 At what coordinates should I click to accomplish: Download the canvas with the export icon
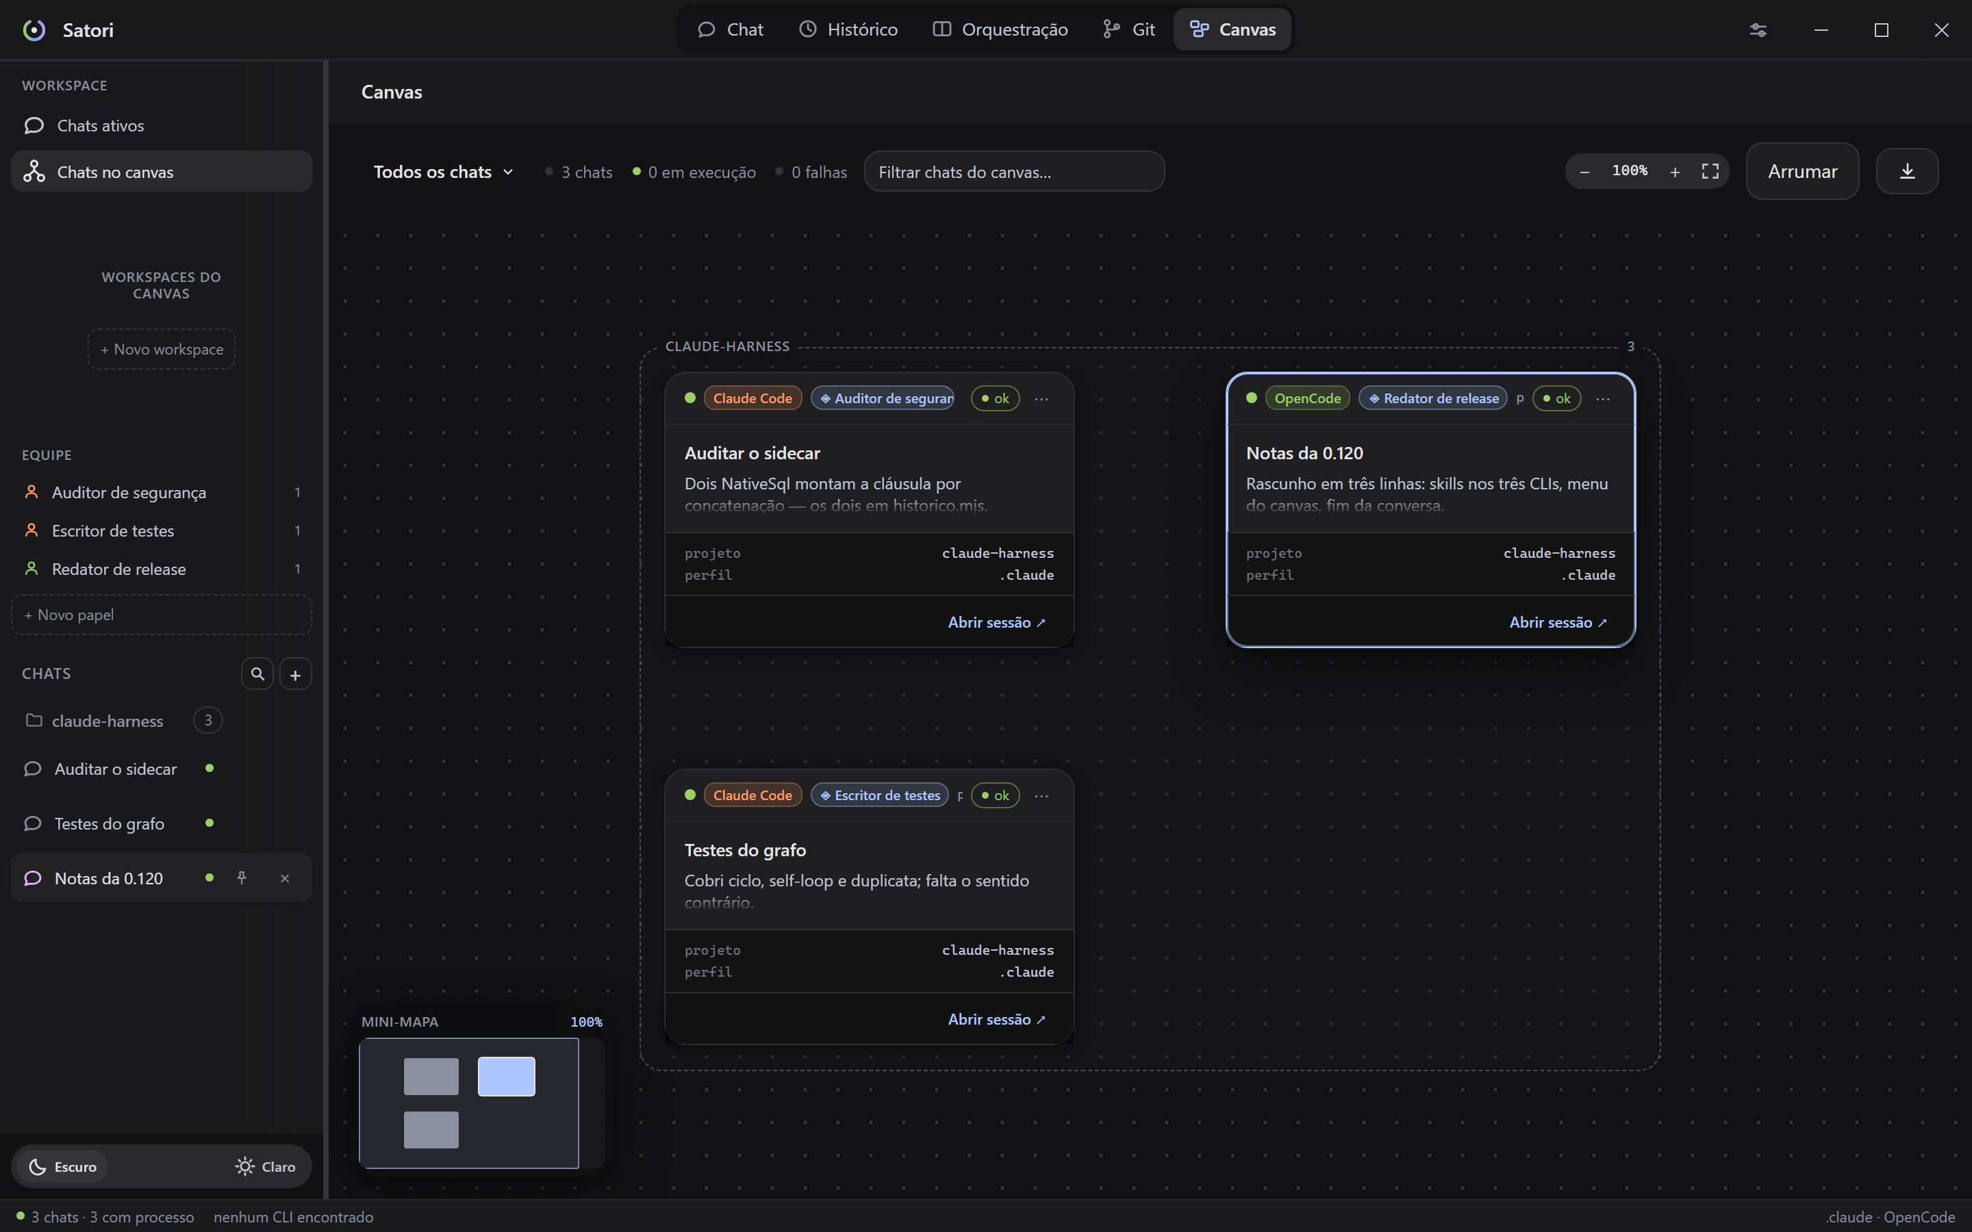click(1907, 171)
